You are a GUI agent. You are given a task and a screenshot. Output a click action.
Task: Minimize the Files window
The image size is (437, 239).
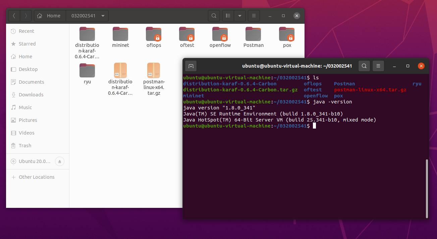[x=270, y=16]
